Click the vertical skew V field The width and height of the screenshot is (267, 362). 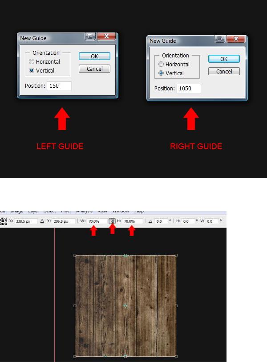coord(212,221)
